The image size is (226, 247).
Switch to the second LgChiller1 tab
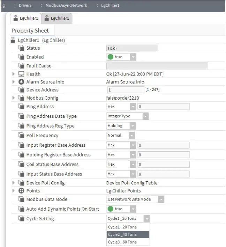pyautogui.click(x=56, y=18)
